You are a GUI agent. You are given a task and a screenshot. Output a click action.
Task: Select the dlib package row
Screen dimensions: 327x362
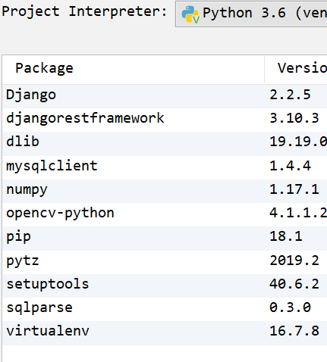[x=165, y=144]
